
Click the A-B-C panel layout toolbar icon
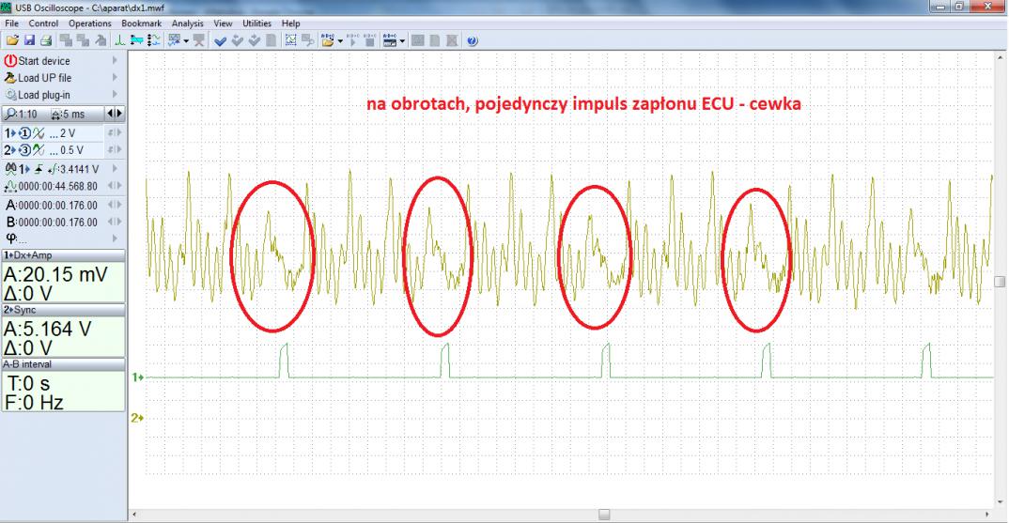click(x=390, y=40)
